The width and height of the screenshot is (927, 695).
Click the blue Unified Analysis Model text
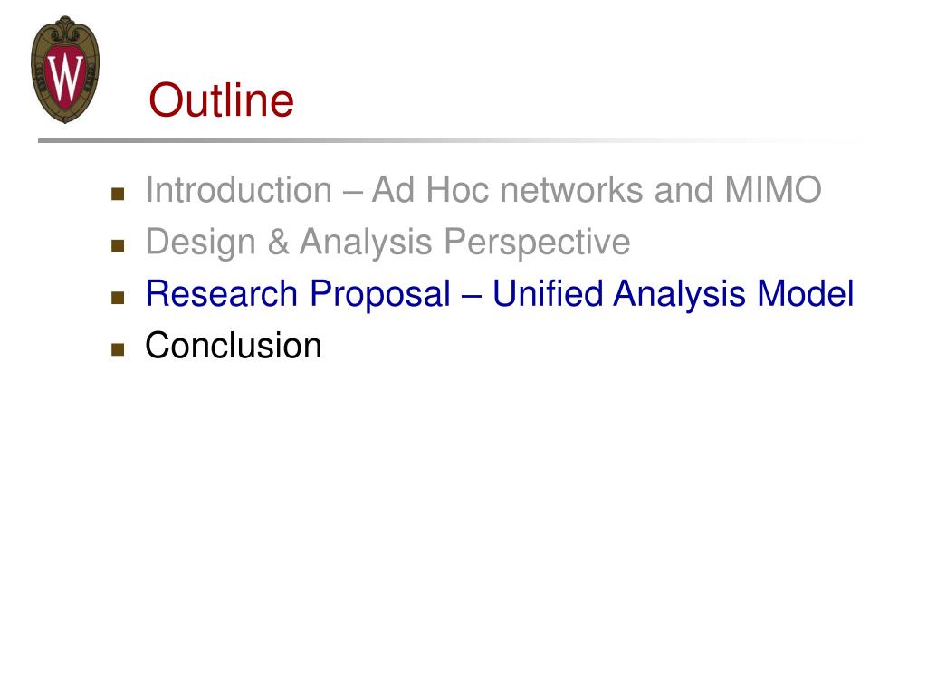pos(674,294)
